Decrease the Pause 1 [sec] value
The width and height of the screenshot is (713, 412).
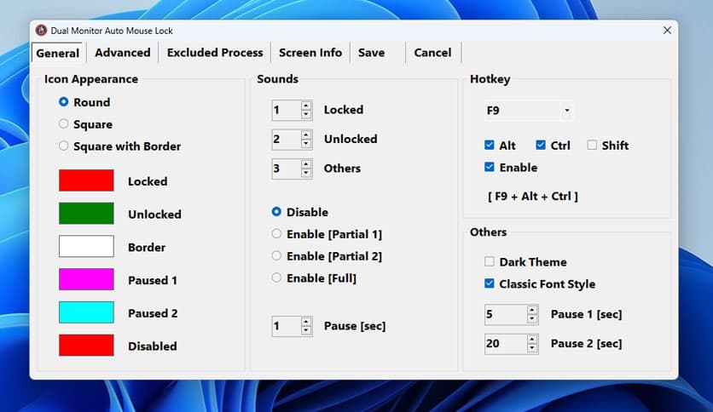pyautogui.click(x=532, y=319)
